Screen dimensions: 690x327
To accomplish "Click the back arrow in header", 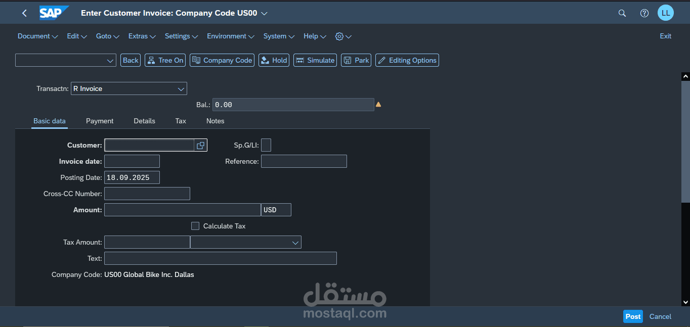I will 24,13.
